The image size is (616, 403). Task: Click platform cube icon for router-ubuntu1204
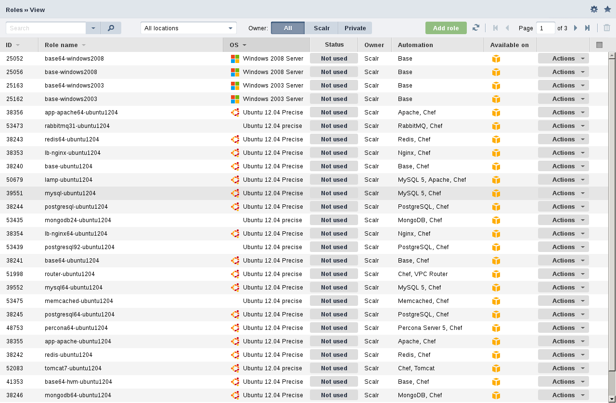pyautogui.click(x=496, y=274)
